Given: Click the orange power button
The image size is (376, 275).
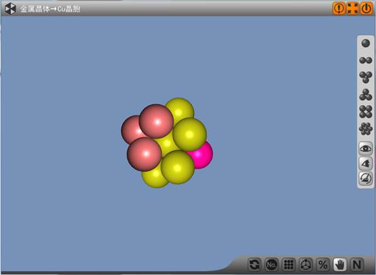Looking at the screenshot, I should point(366,9).
